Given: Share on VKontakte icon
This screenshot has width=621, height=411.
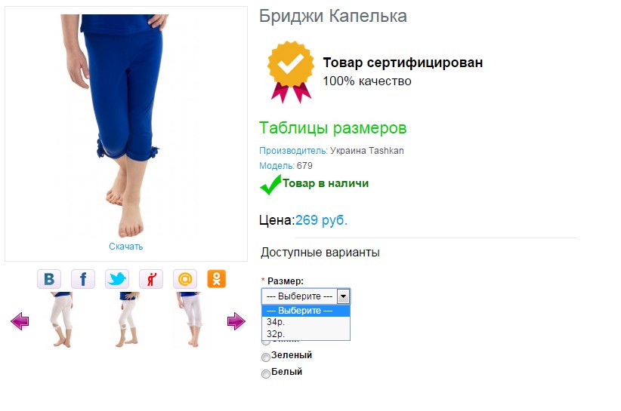Looking at the screenshot, I should [49, 279].
